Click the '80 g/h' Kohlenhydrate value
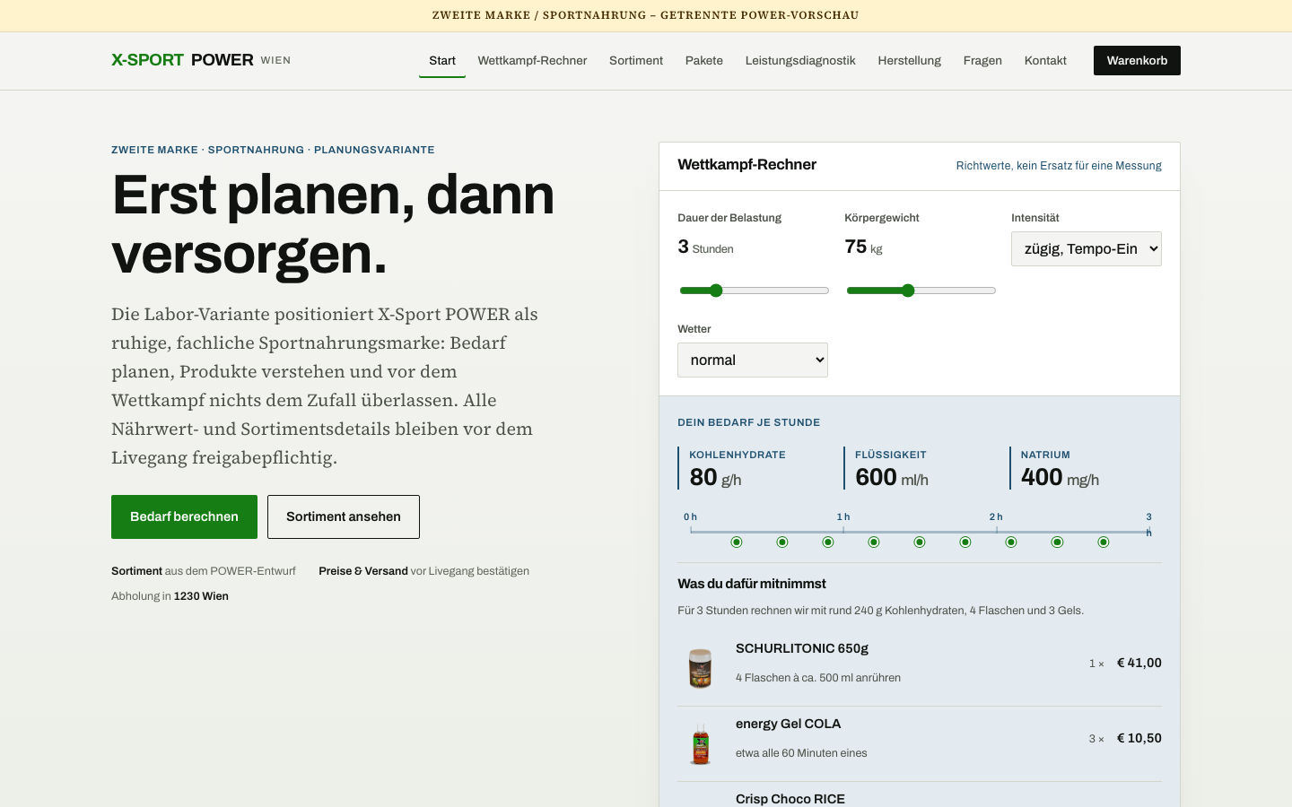Viewport: 1292px width, 807px height. 716,477
